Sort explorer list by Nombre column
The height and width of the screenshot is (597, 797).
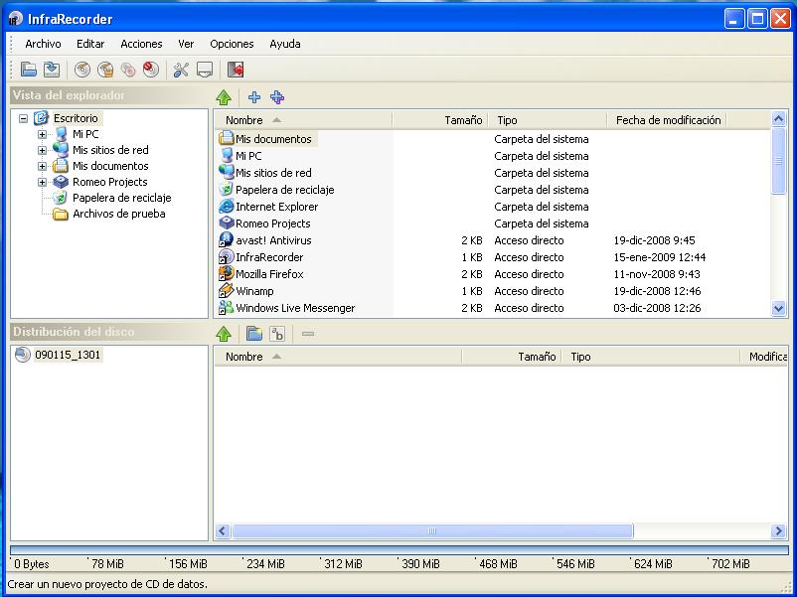[303, 120]
